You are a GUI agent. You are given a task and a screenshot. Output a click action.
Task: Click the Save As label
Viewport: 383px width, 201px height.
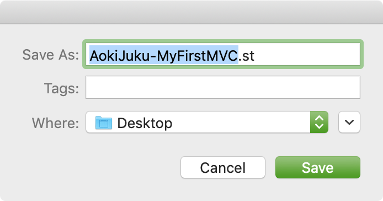[51, 55]
